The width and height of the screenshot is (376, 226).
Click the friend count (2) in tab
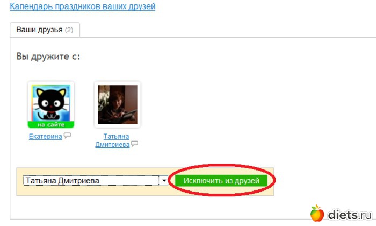(x=69, y=30)
